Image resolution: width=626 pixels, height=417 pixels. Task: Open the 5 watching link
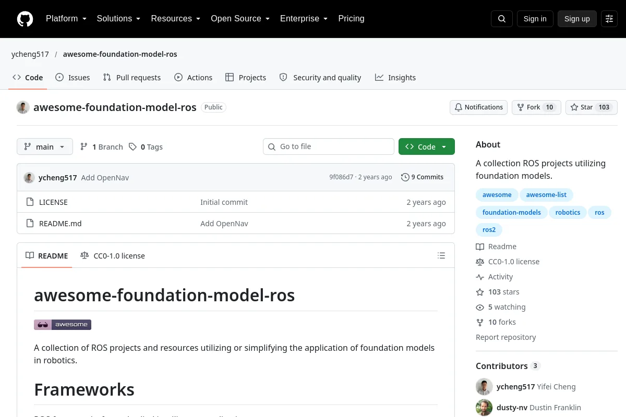tap(501, 307)
